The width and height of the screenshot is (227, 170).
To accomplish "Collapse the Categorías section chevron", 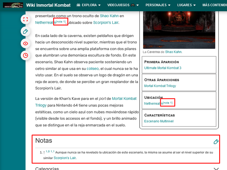I will point(216,169).
